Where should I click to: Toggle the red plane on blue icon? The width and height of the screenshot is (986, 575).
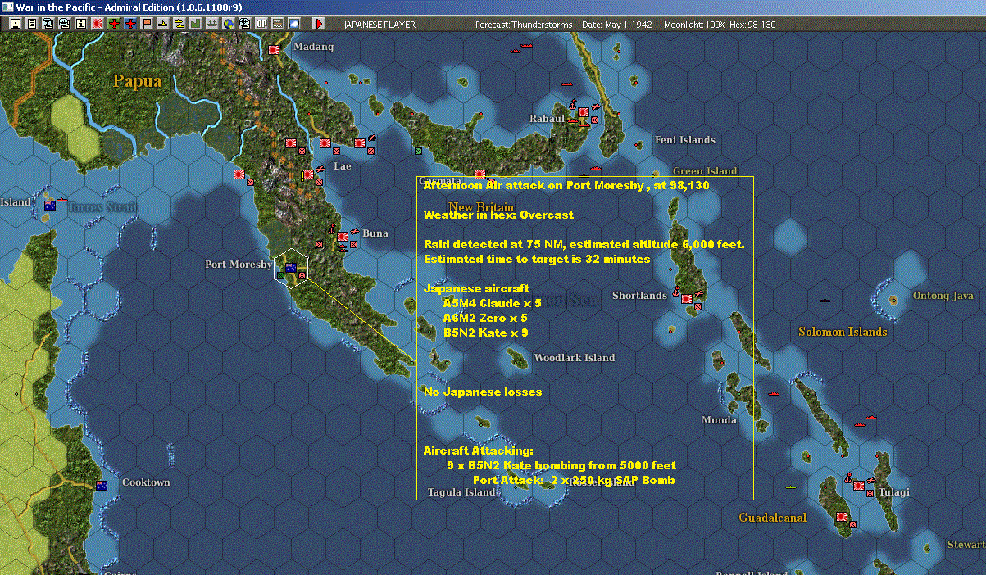pos(130,24)
